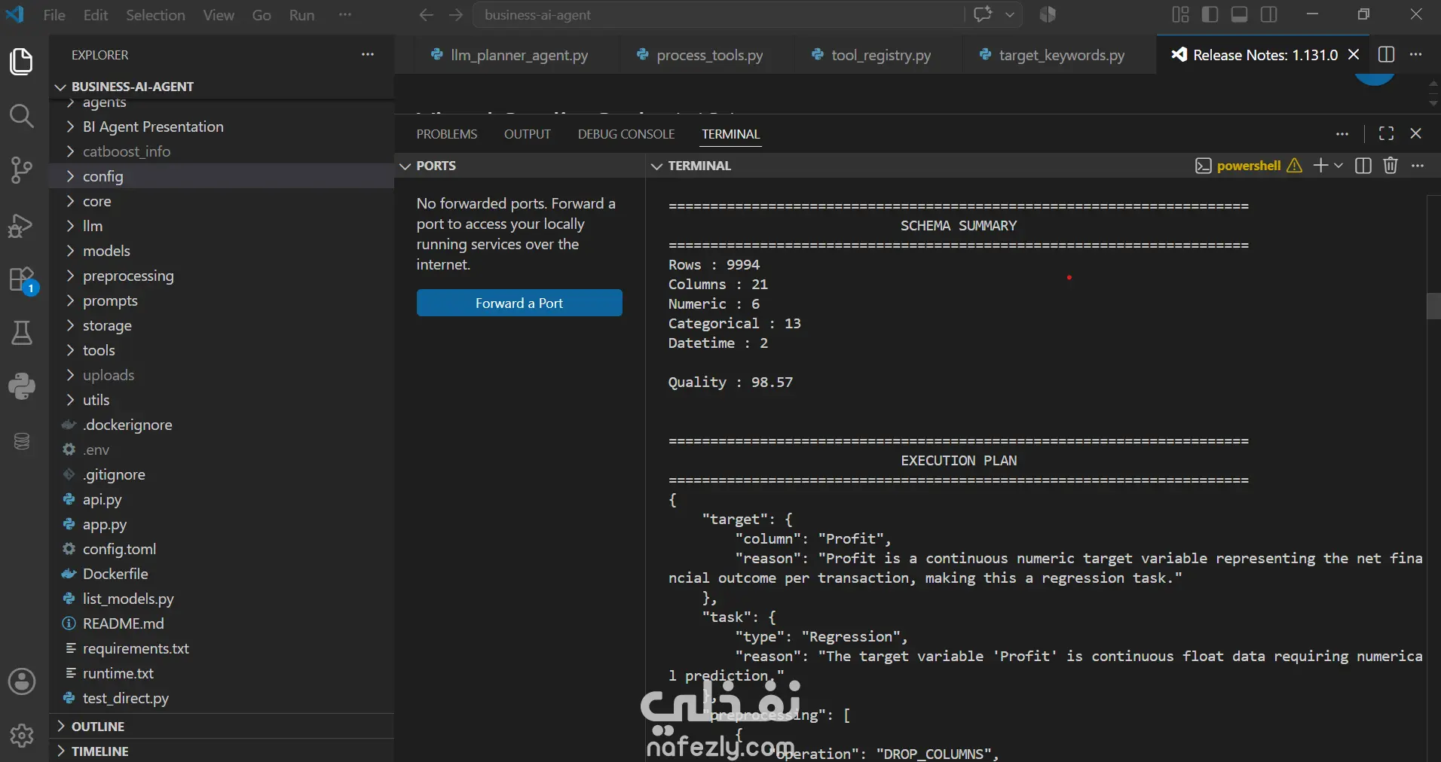Show more menu items ellipsis
The width and height of the screenshot is (1441, 762).
(x=345, y=15)
